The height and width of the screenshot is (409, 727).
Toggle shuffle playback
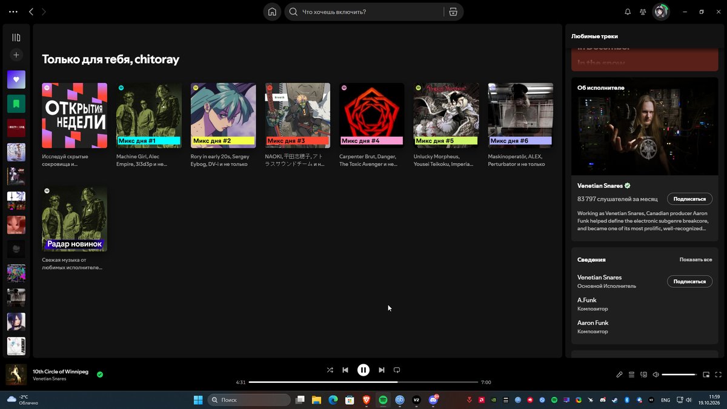point(330,370)
